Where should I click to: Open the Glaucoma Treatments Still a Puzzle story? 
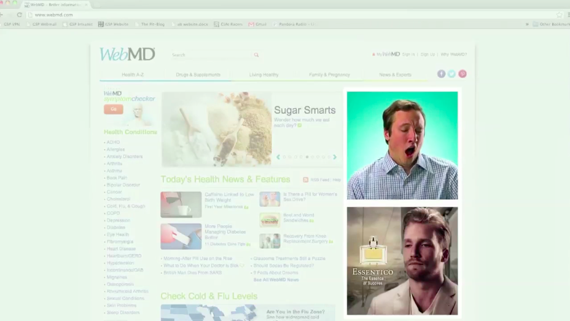coord(289,258)
